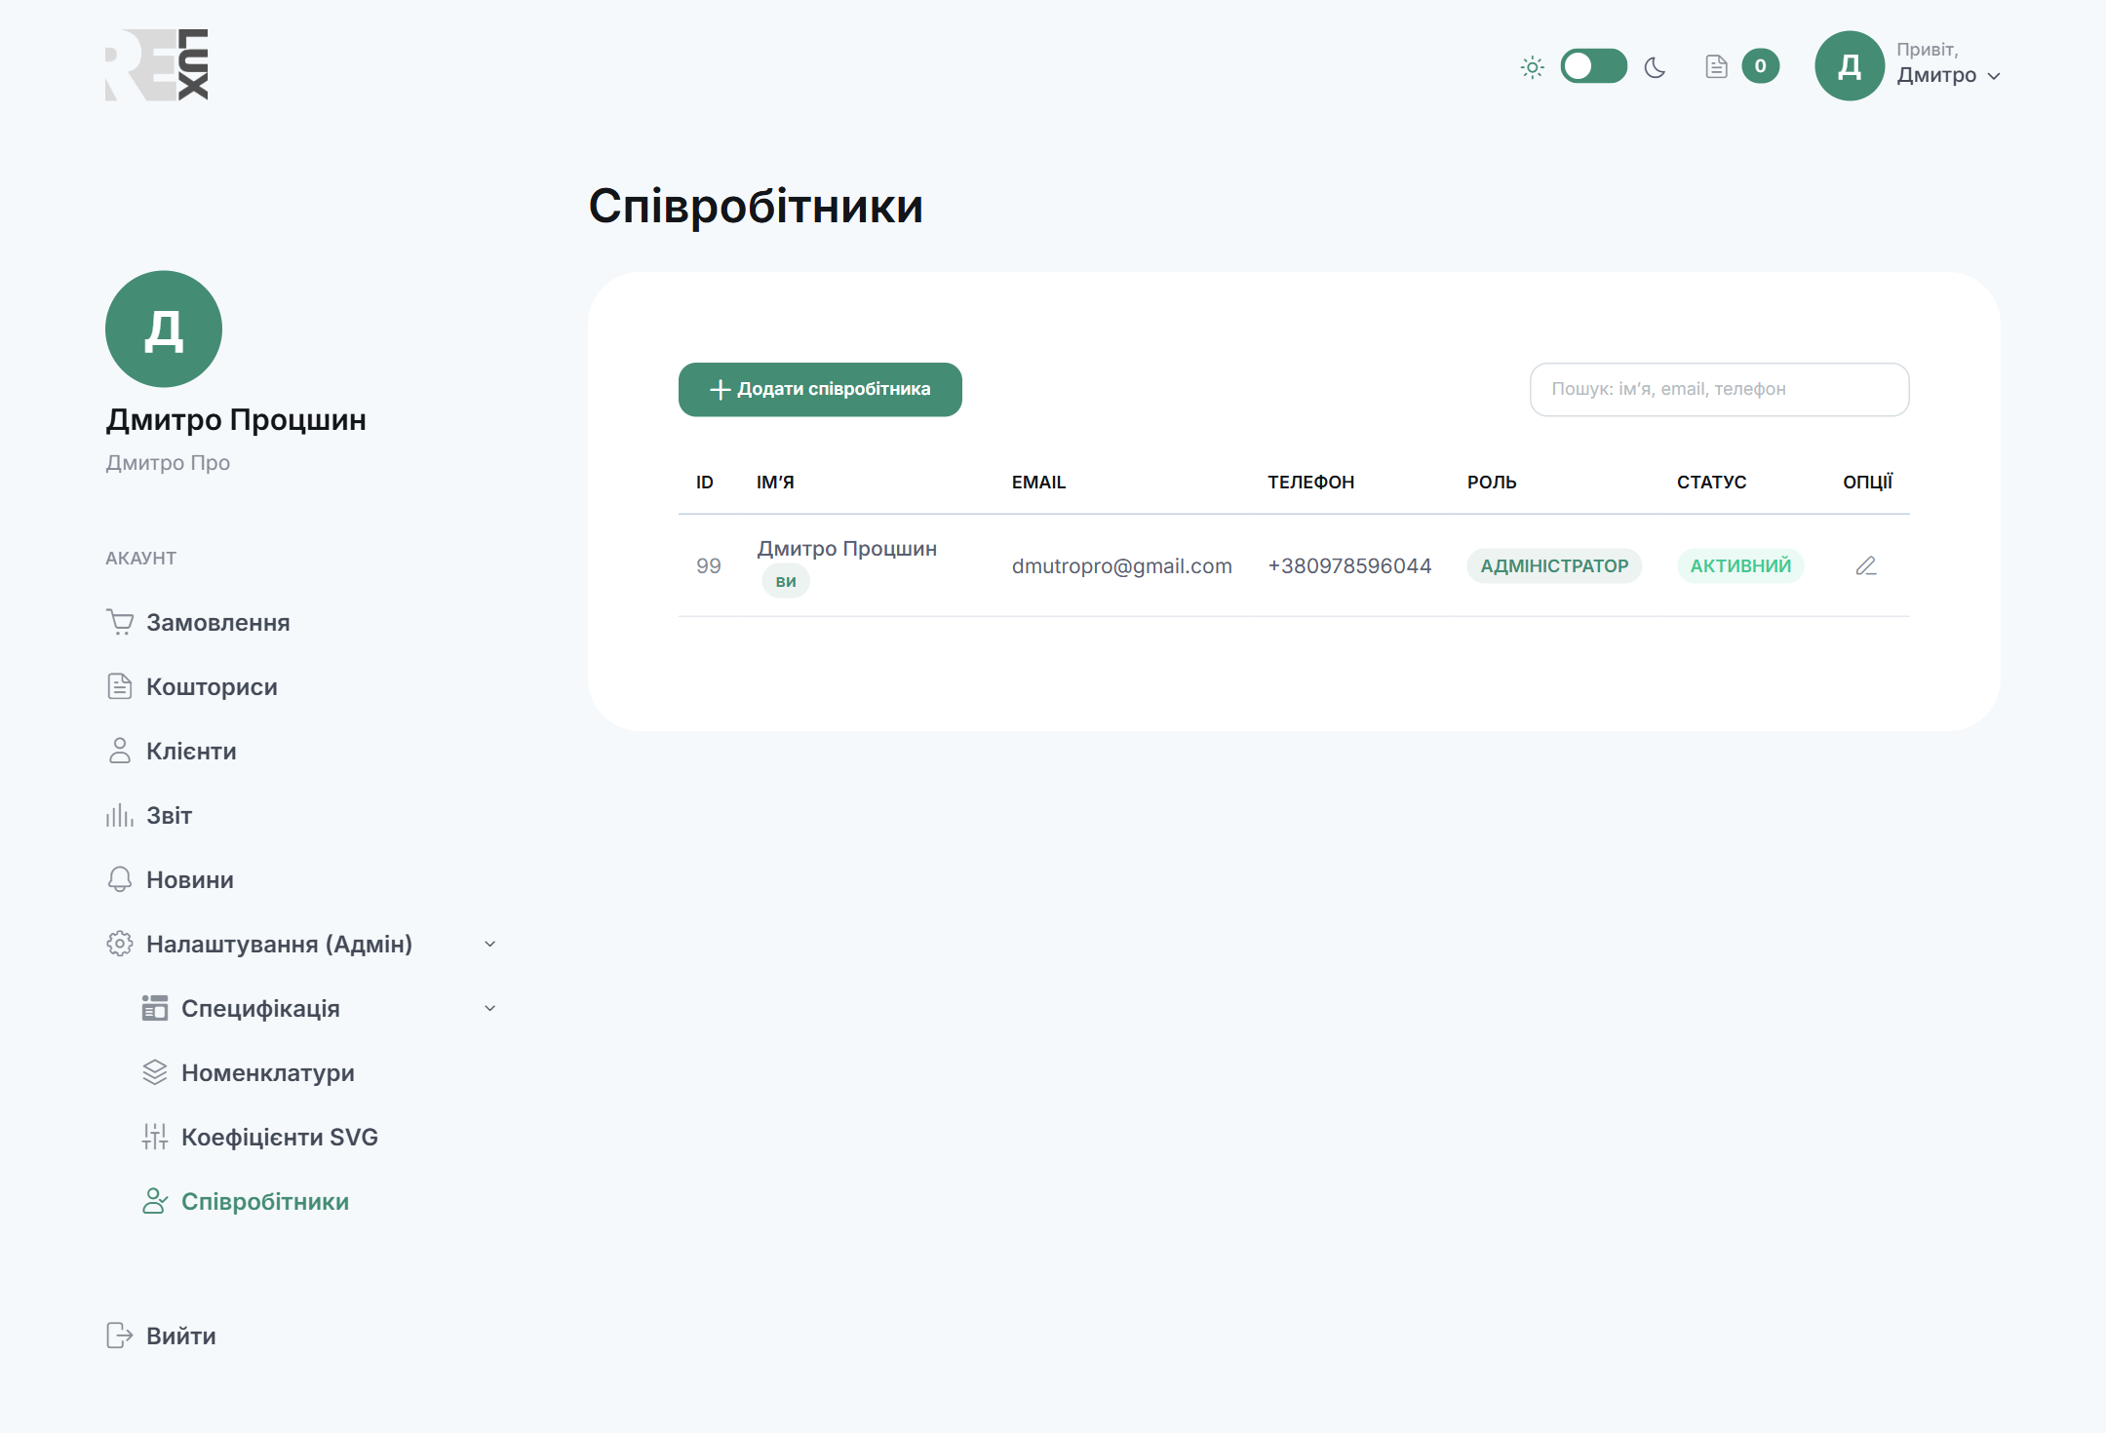This screenshot has width=2106, height=1433.
Task: Click Додати співробітника button
Action: [820, 389]
